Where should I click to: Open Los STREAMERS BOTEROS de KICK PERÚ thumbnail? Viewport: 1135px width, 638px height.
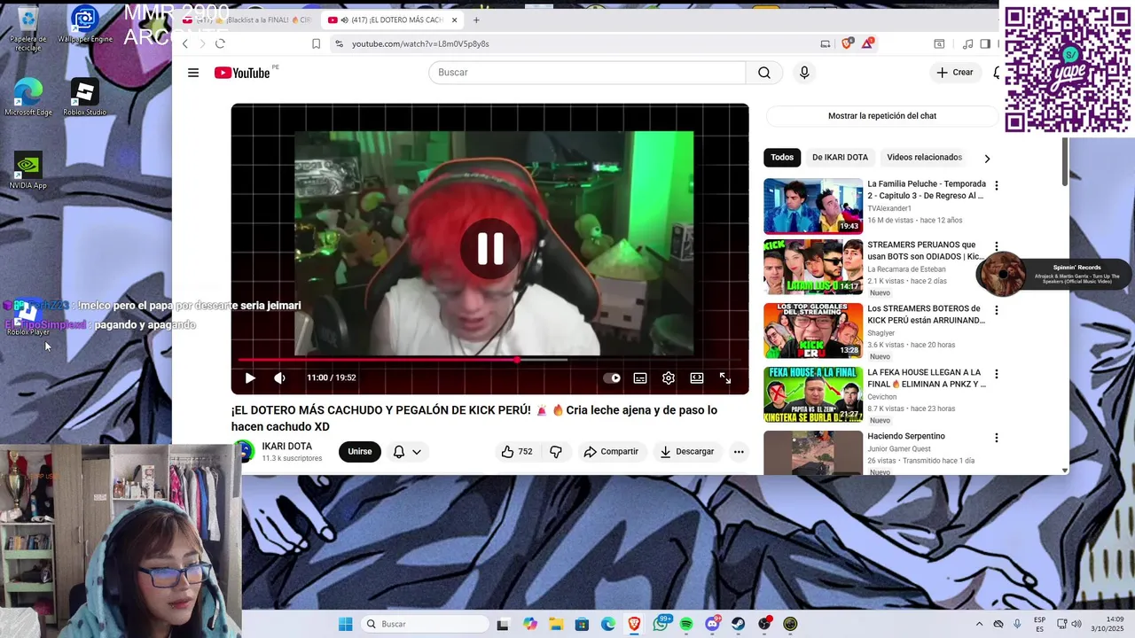pyautogui.click(x=813, y=331)
